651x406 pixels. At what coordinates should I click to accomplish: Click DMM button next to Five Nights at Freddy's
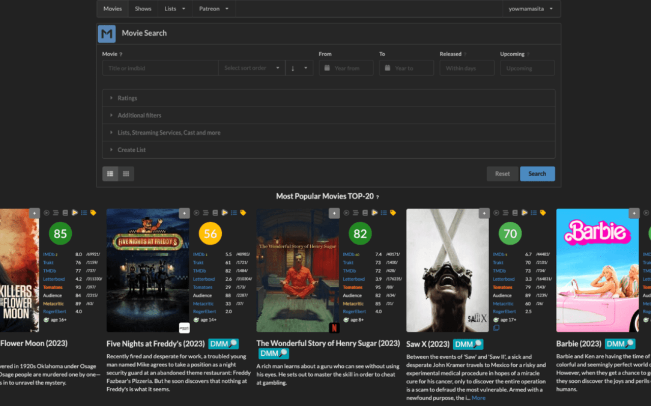click(223, 344)
